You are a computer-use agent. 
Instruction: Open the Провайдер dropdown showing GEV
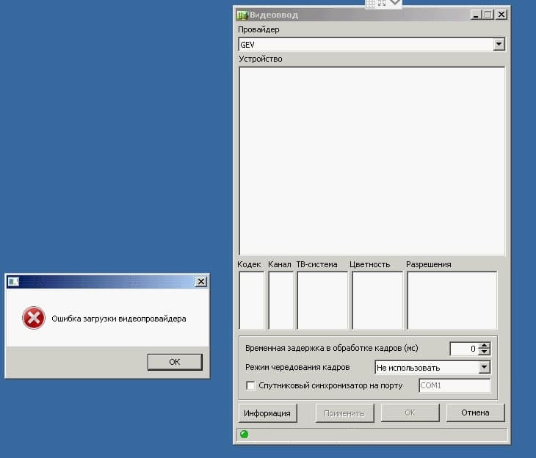click(499, 45)
